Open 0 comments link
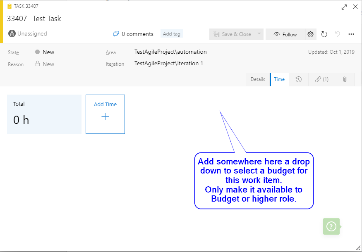 138,34
